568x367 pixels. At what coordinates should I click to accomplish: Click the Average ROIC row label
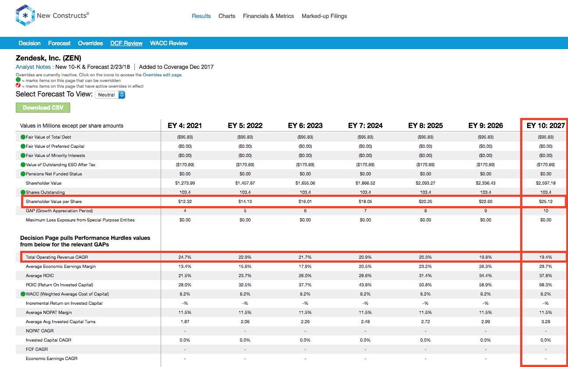[41, 276]
